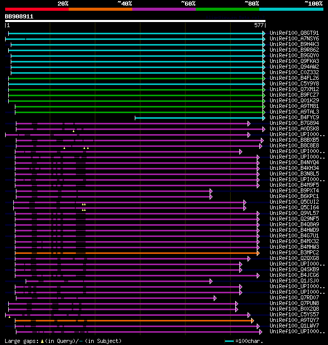The image size is (328, 345).
Task: Select UniRef100_Q5CI64 entry
Action: point(294,207)
